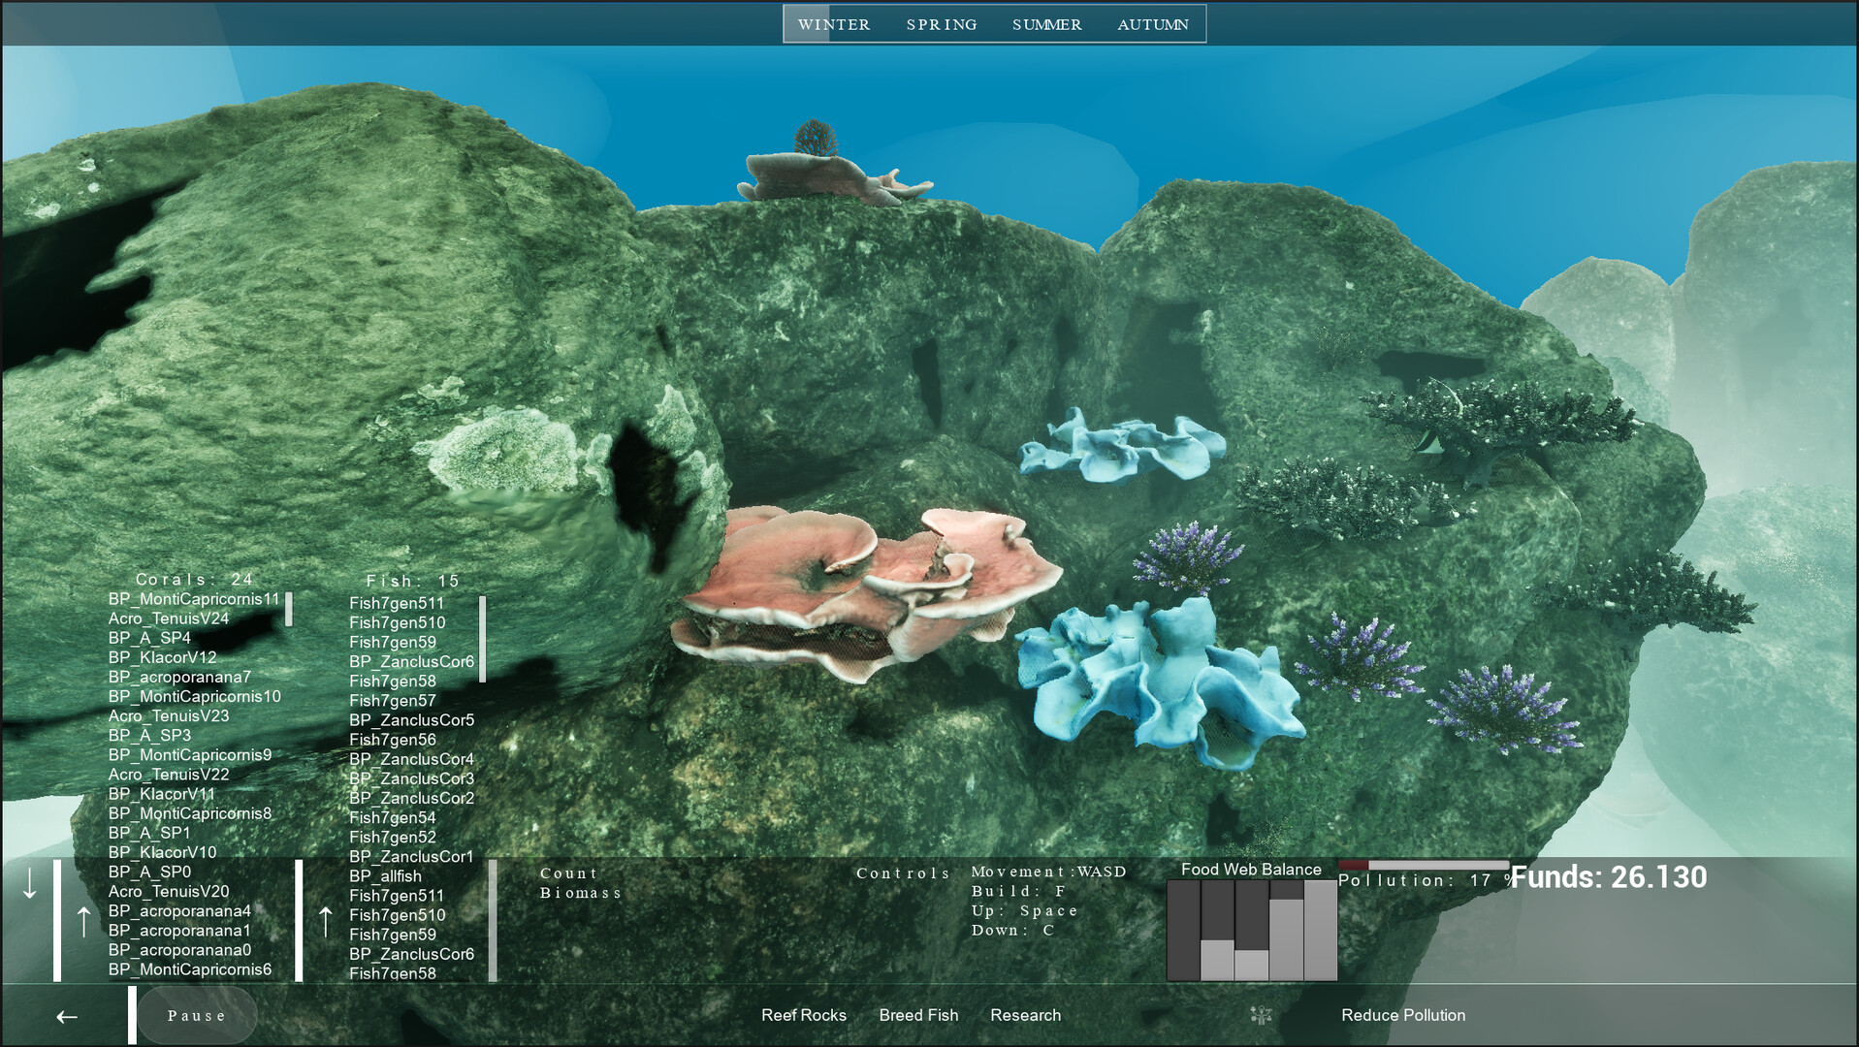Select the Biomass display mode
This screenshot has height=1047, width=1859.
point(581,893)
